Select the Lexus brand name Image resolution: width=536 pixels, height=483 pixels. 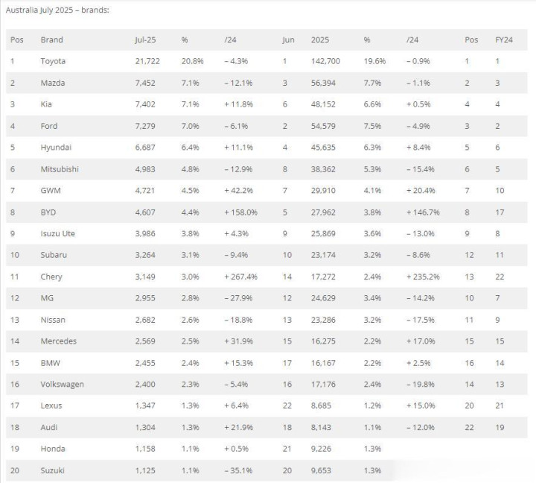pyautogui.click(x=51, y=405)
